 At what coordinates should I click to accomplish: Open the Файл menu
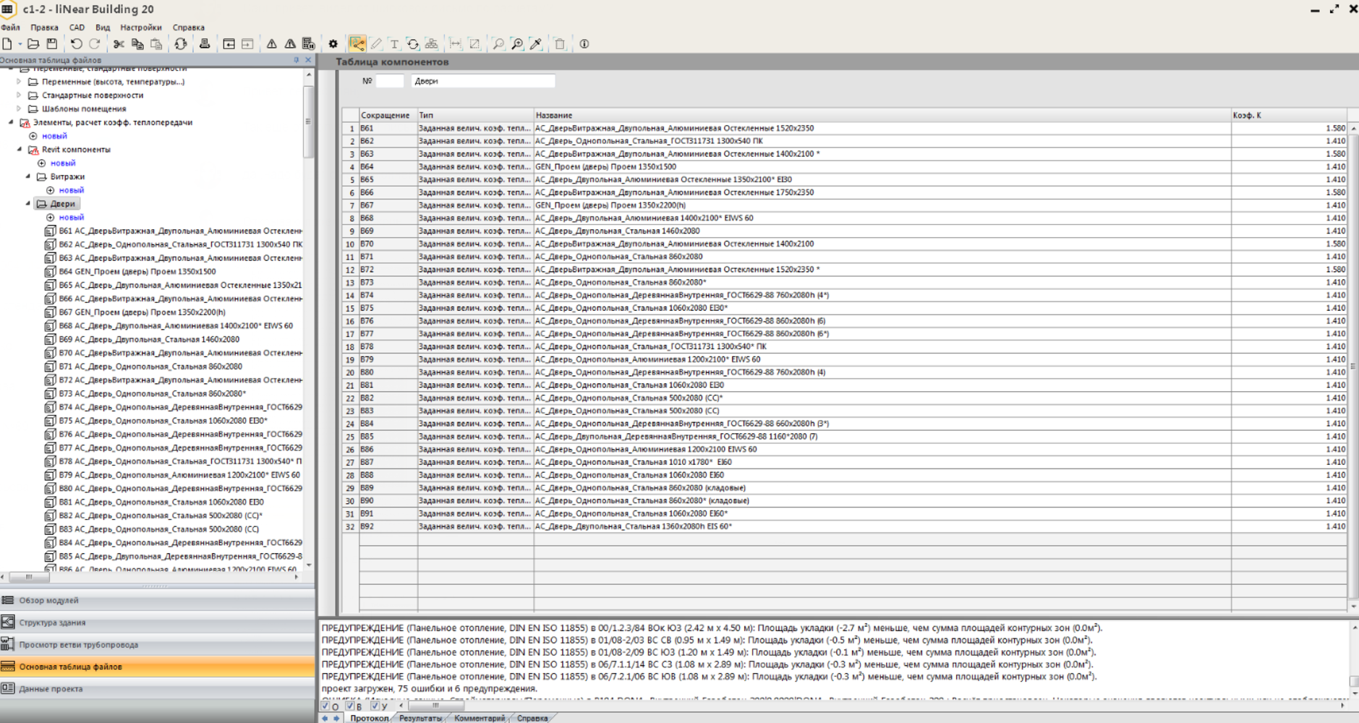(x=11, y=27)
